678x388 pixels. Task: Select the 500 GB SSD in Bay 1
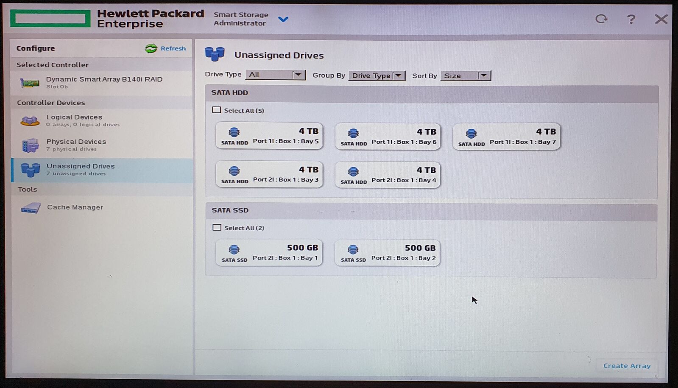coord(269,252)
